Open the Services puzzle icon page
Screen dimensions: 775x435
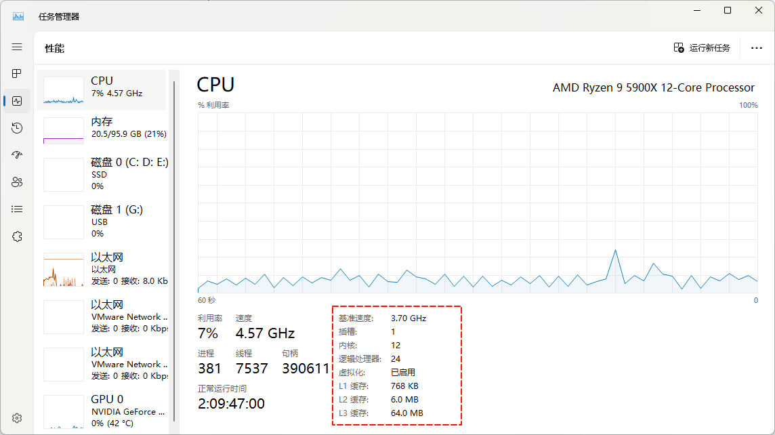17,236
